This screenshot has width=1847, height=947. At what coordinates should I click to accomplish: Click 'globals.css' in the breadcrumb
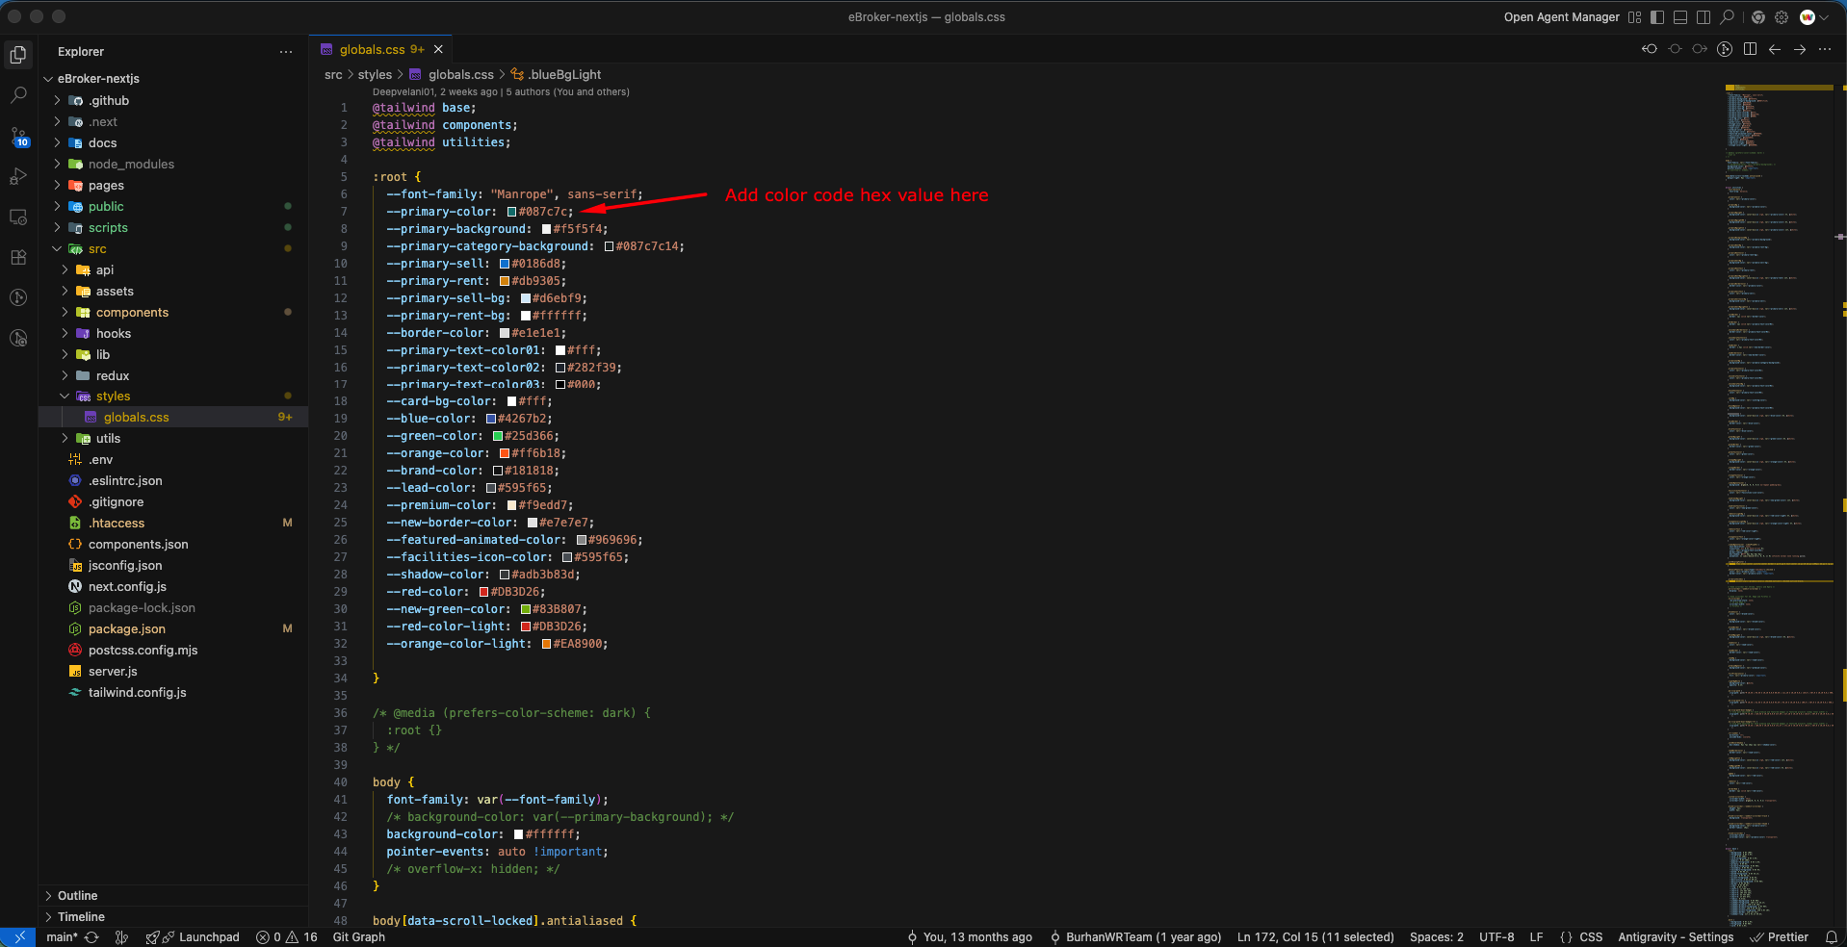(x=460, y=74)
